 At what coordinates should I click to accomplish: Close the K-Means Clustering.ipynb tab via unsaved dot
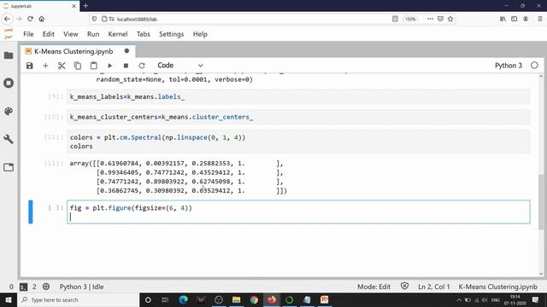click(x=126, y=51)
